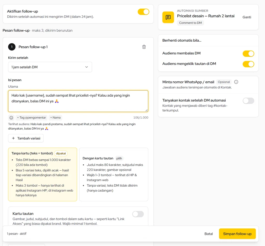The width and height of the screenshot is (265, 246).
Task: Click the Comment to DM tag
Action: coord(190,23)
